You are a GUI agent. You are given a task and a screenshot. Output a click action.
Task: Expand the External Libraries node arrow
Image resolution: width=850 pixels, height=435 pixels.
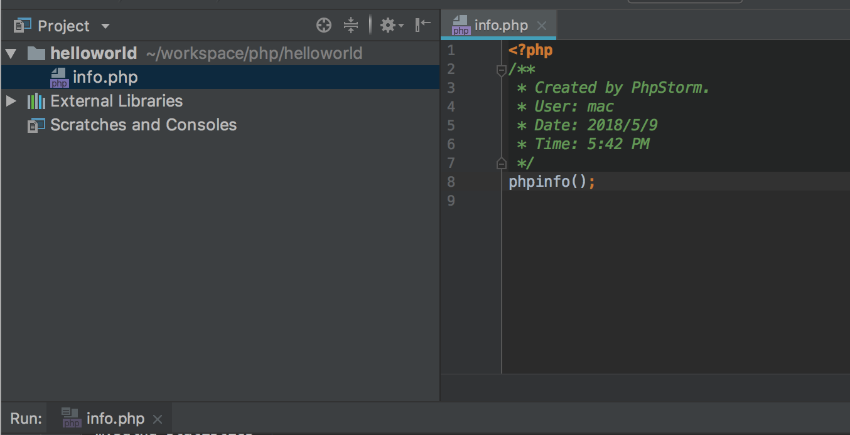11,101
